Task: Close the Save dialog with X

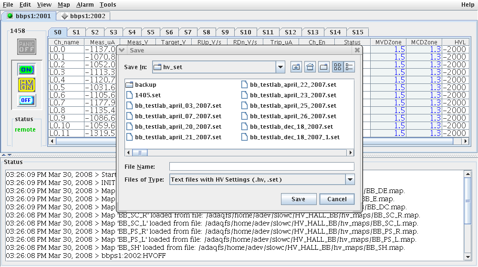Action: click(x=357, y=50)
